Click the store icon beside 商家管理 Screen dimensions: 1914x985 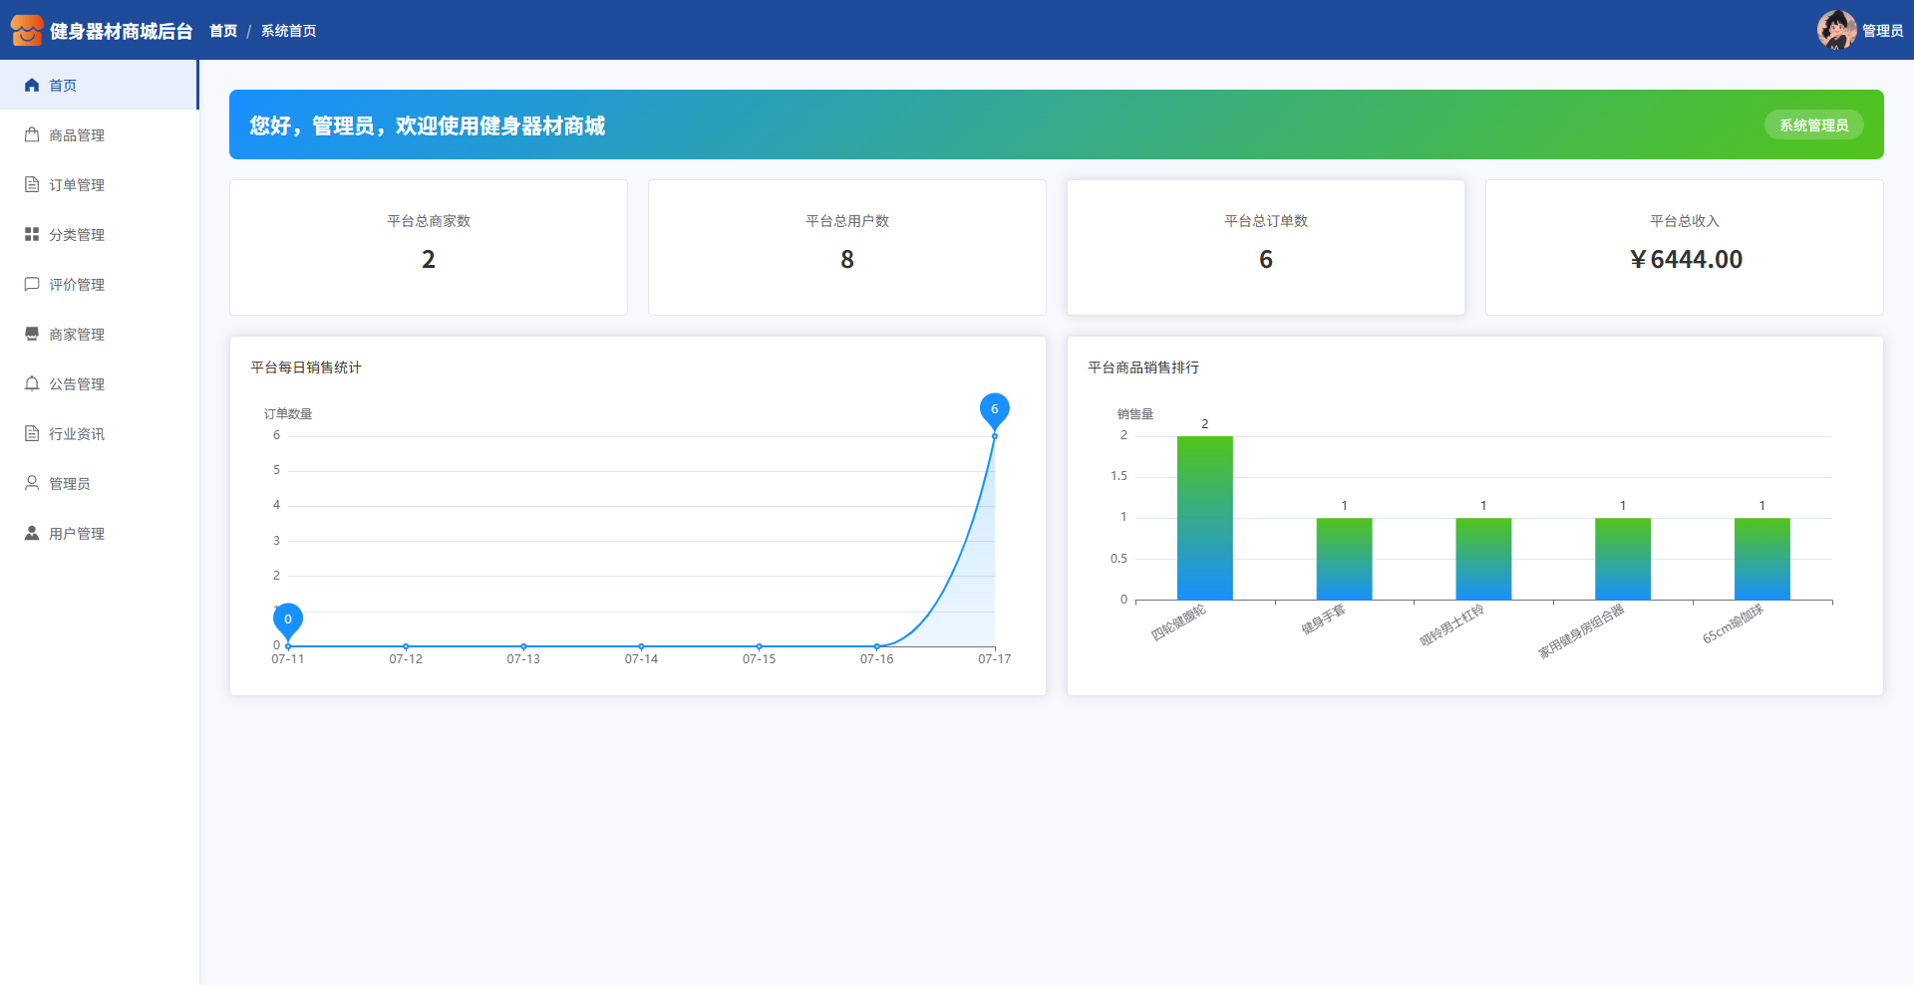(x=32, y=335)
